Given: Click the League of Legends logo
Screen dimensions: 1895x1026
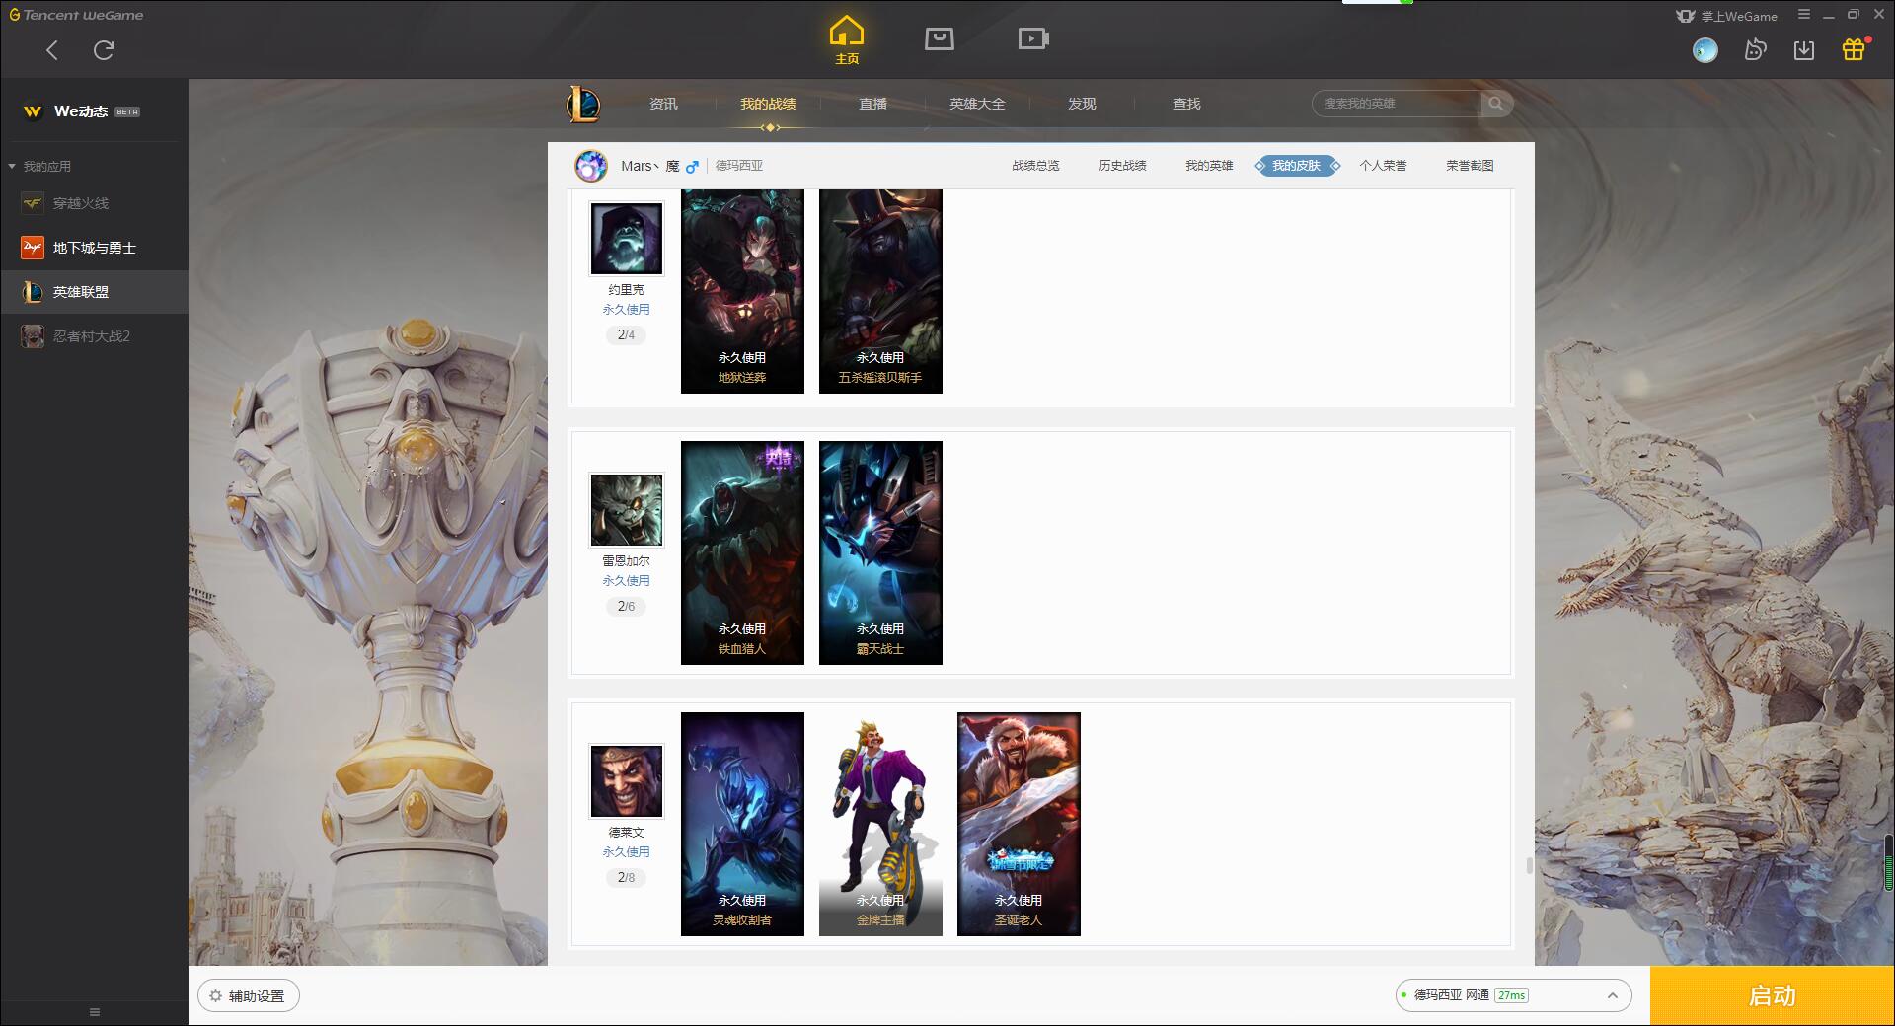Looking at the screenshot, I should (x=583, y=104).
